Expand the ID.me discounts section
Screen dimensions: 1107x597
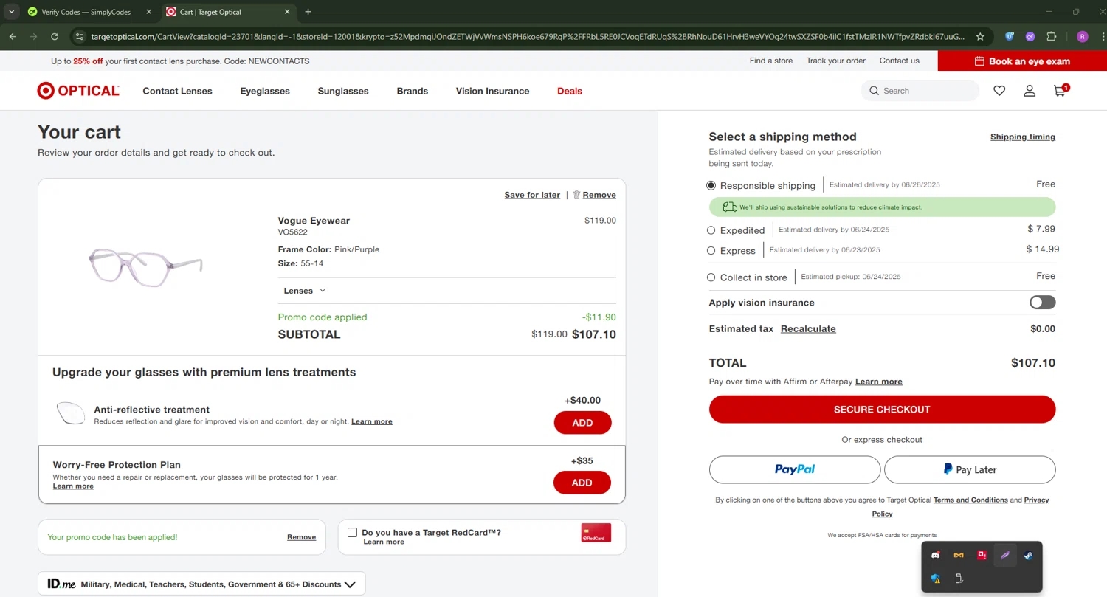point(201,584)
